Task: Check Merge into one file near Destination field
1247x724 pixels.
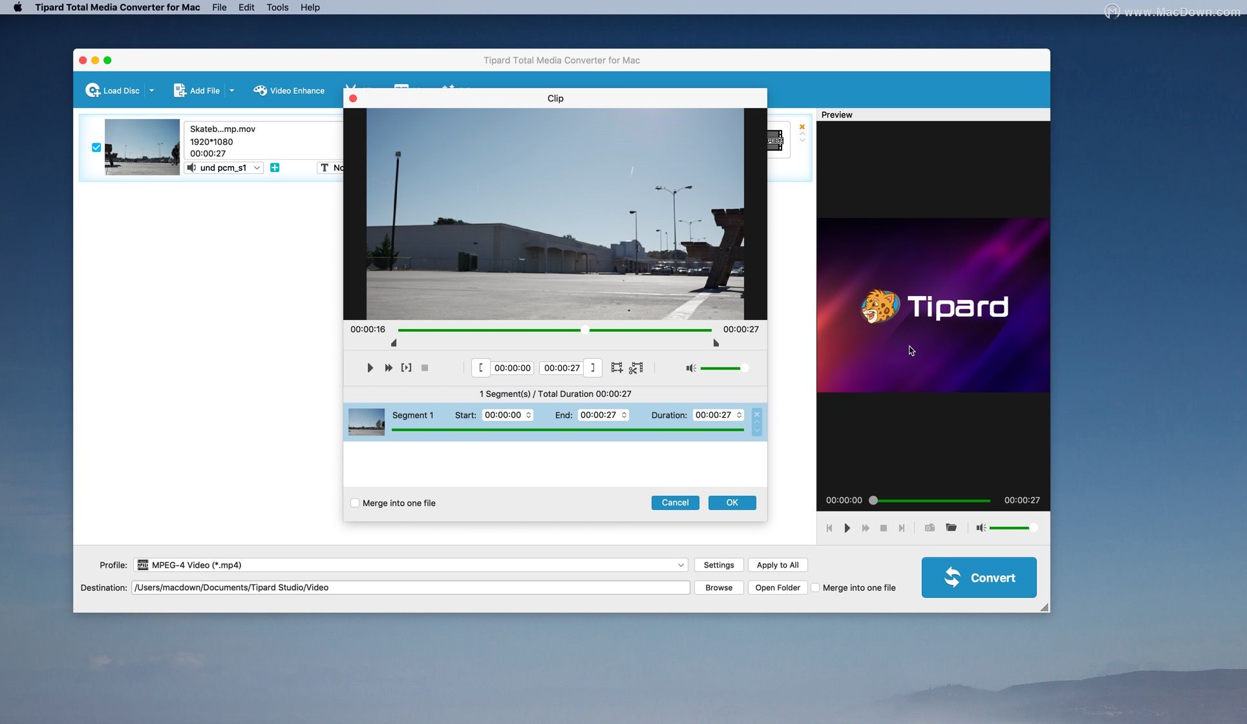Action: (816, 588)
